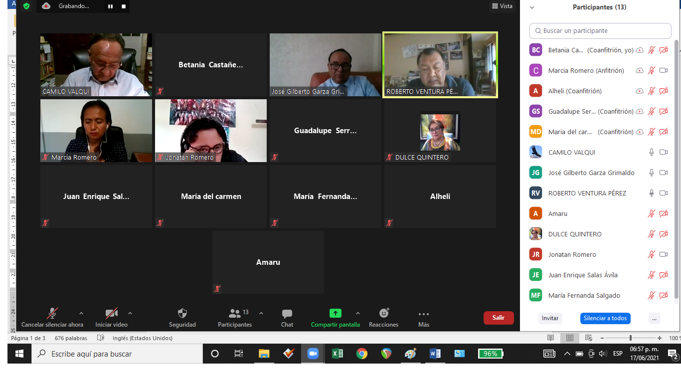
Task: Unmute microphone with Cancelar silenciar ahora
Action: [x=52, y=314]
